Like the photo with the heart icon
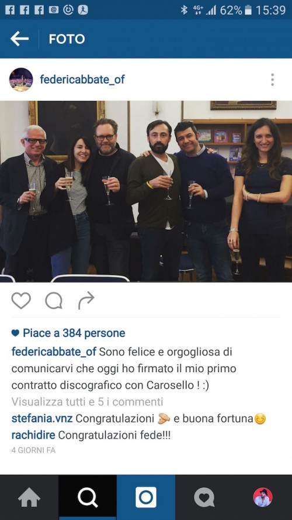292x520 pixels. 21,301
